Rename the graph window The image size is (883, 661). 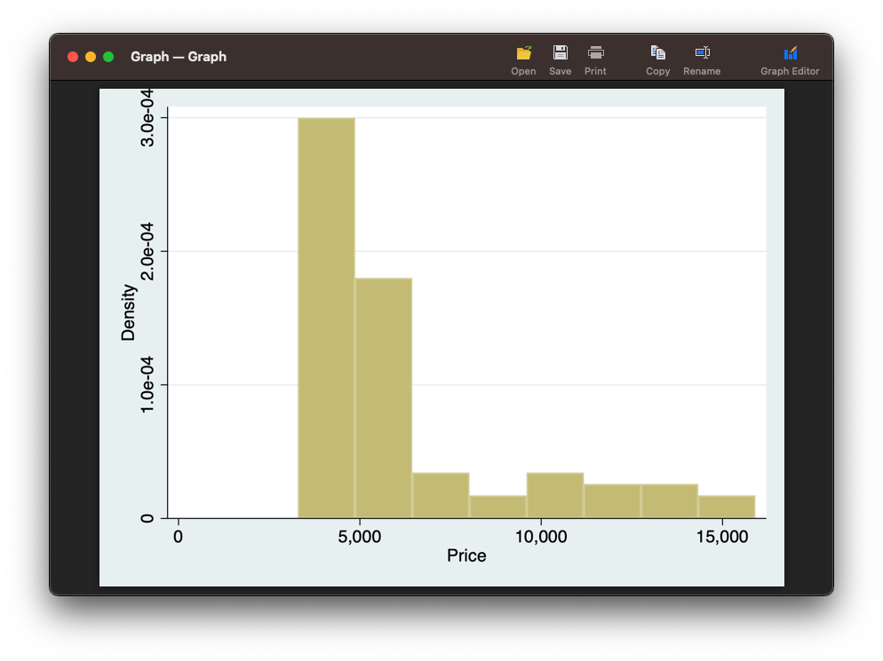click(702, 53)
